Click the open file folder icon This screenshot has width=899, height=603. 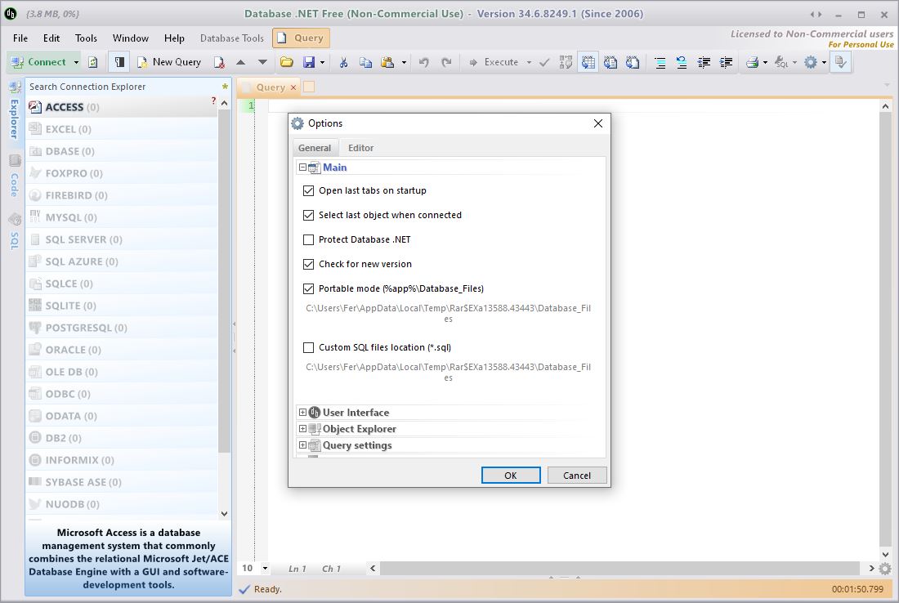click(287, 62)
